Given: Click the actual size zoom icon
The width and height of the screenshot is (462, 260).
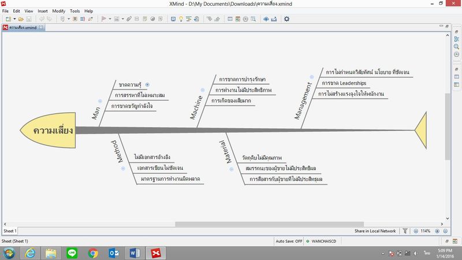Looking at the screenshot, I should tap(445, 231).
